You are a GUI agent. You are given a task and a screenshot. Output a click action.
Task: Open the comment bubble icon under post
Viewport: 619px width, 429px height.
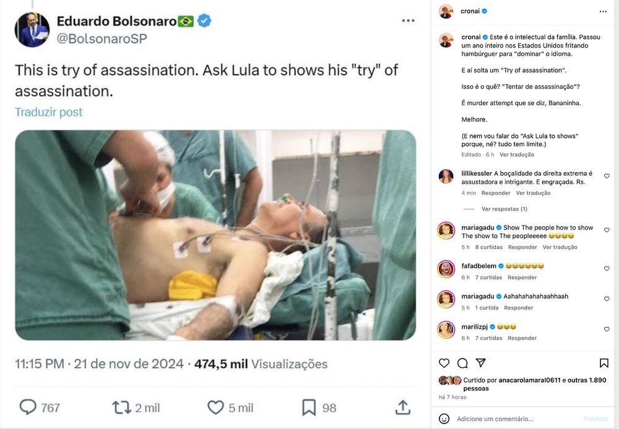tap(462, 363)
